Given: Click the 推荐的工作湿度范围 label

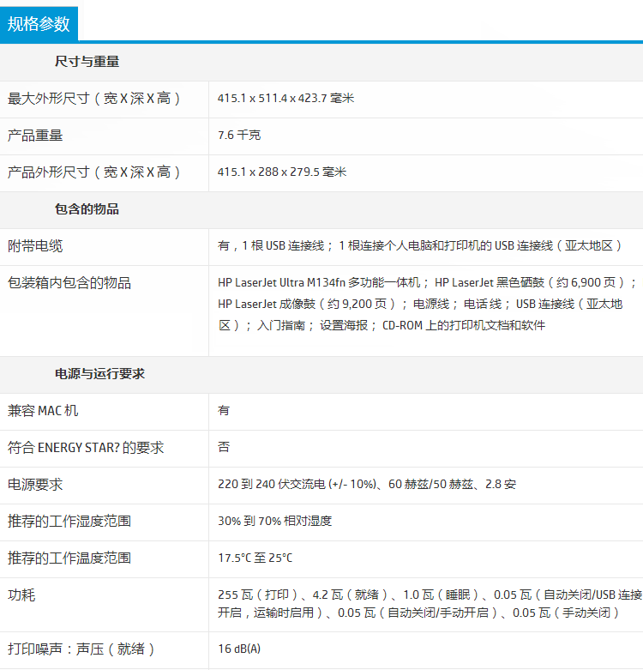Looking at the screenshot, I should click(x=69, y=522).
